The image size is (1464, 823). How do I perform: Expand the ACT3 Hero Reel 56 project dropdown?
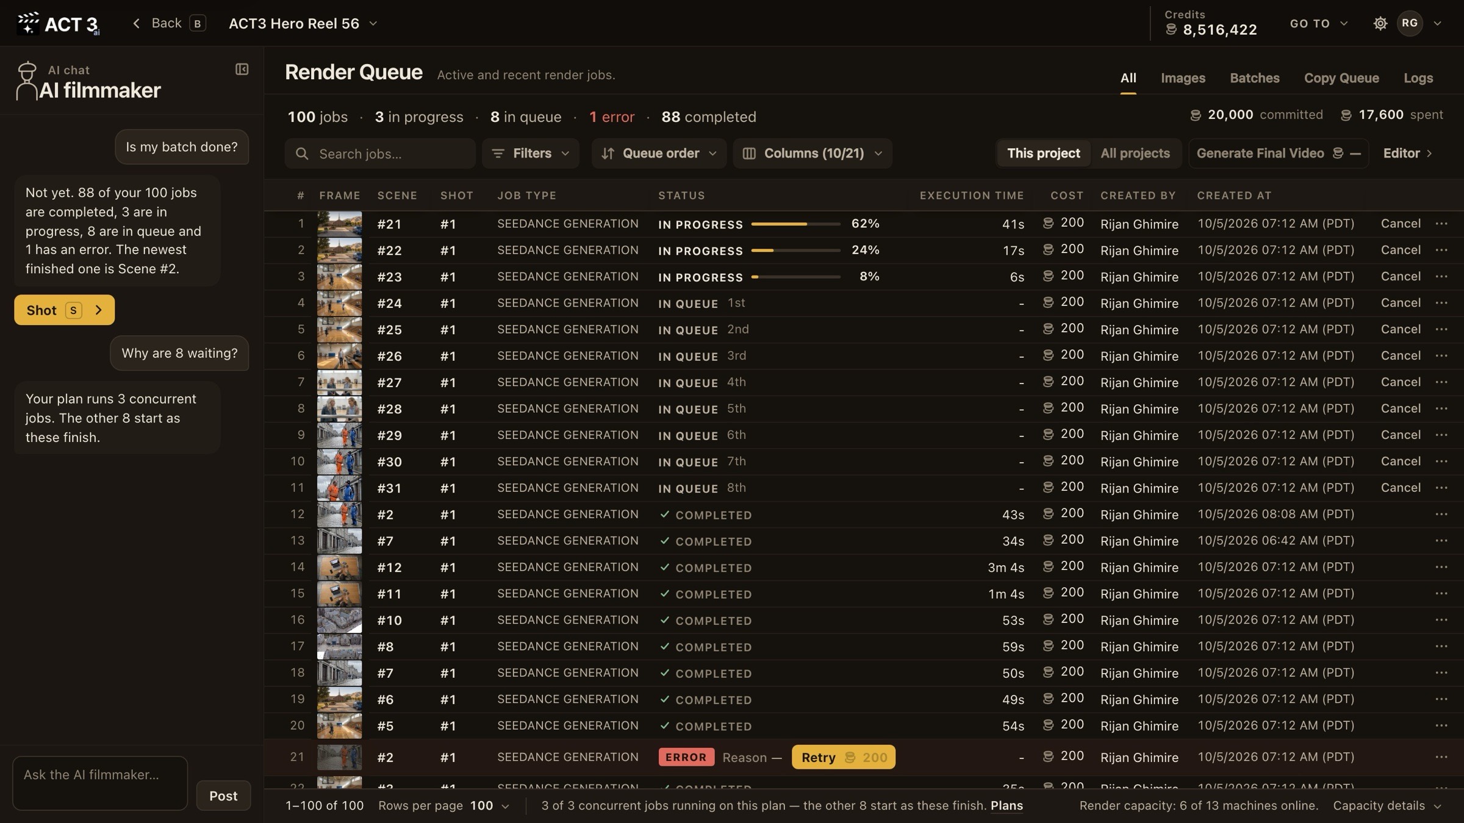pyautogui.click(x=303, y=23)
